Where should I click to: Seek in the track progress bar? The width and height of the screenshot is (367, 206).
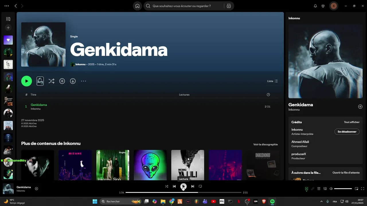[x=183, y=193]
